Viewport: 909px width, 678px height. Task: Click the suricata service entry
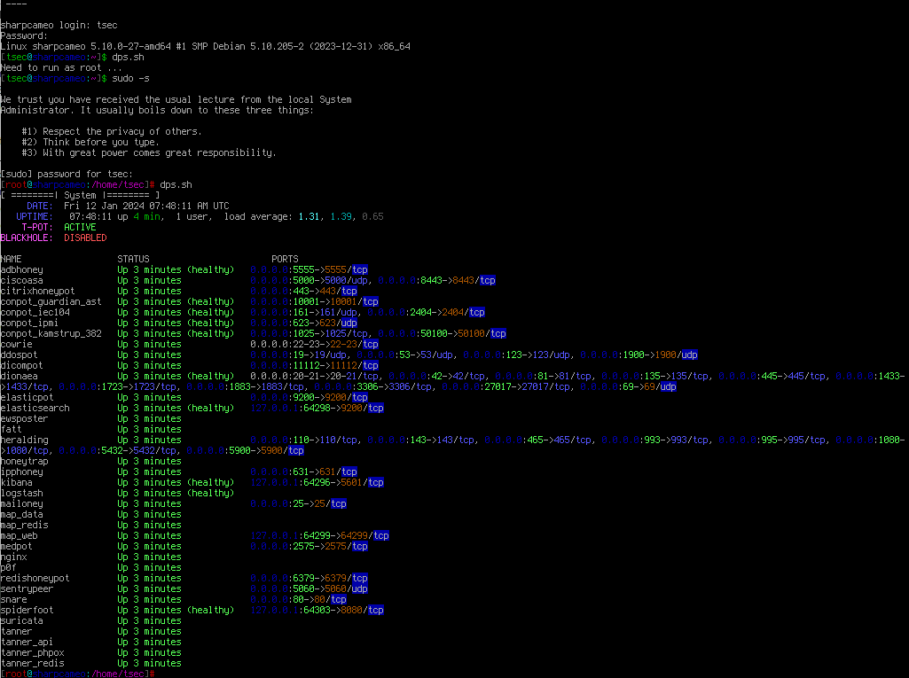click(18, 620)
